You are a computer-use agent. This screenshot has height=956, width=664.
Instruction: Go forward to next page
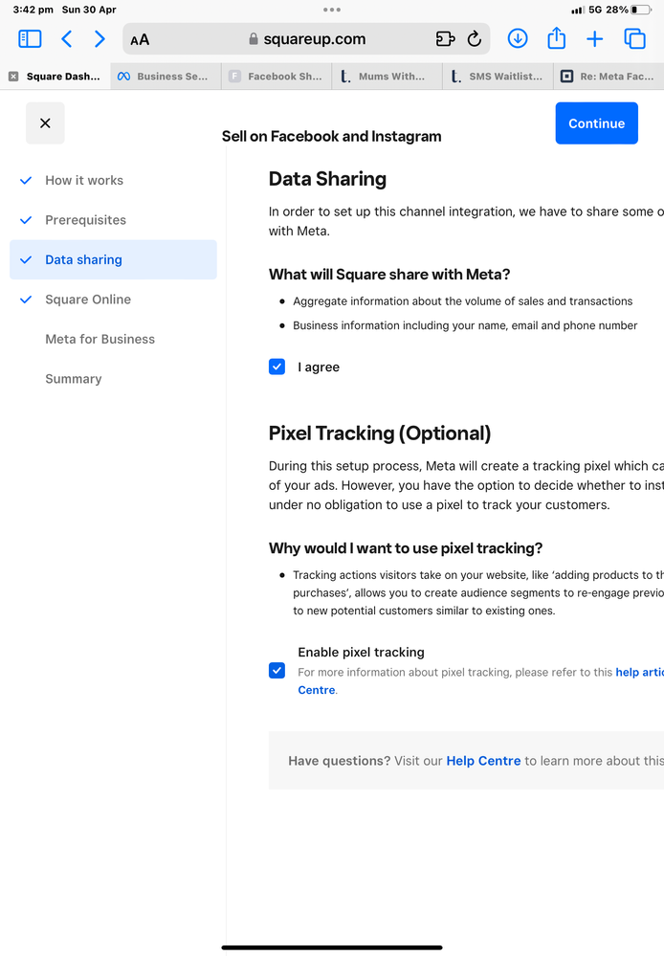(x=100, y=39)
